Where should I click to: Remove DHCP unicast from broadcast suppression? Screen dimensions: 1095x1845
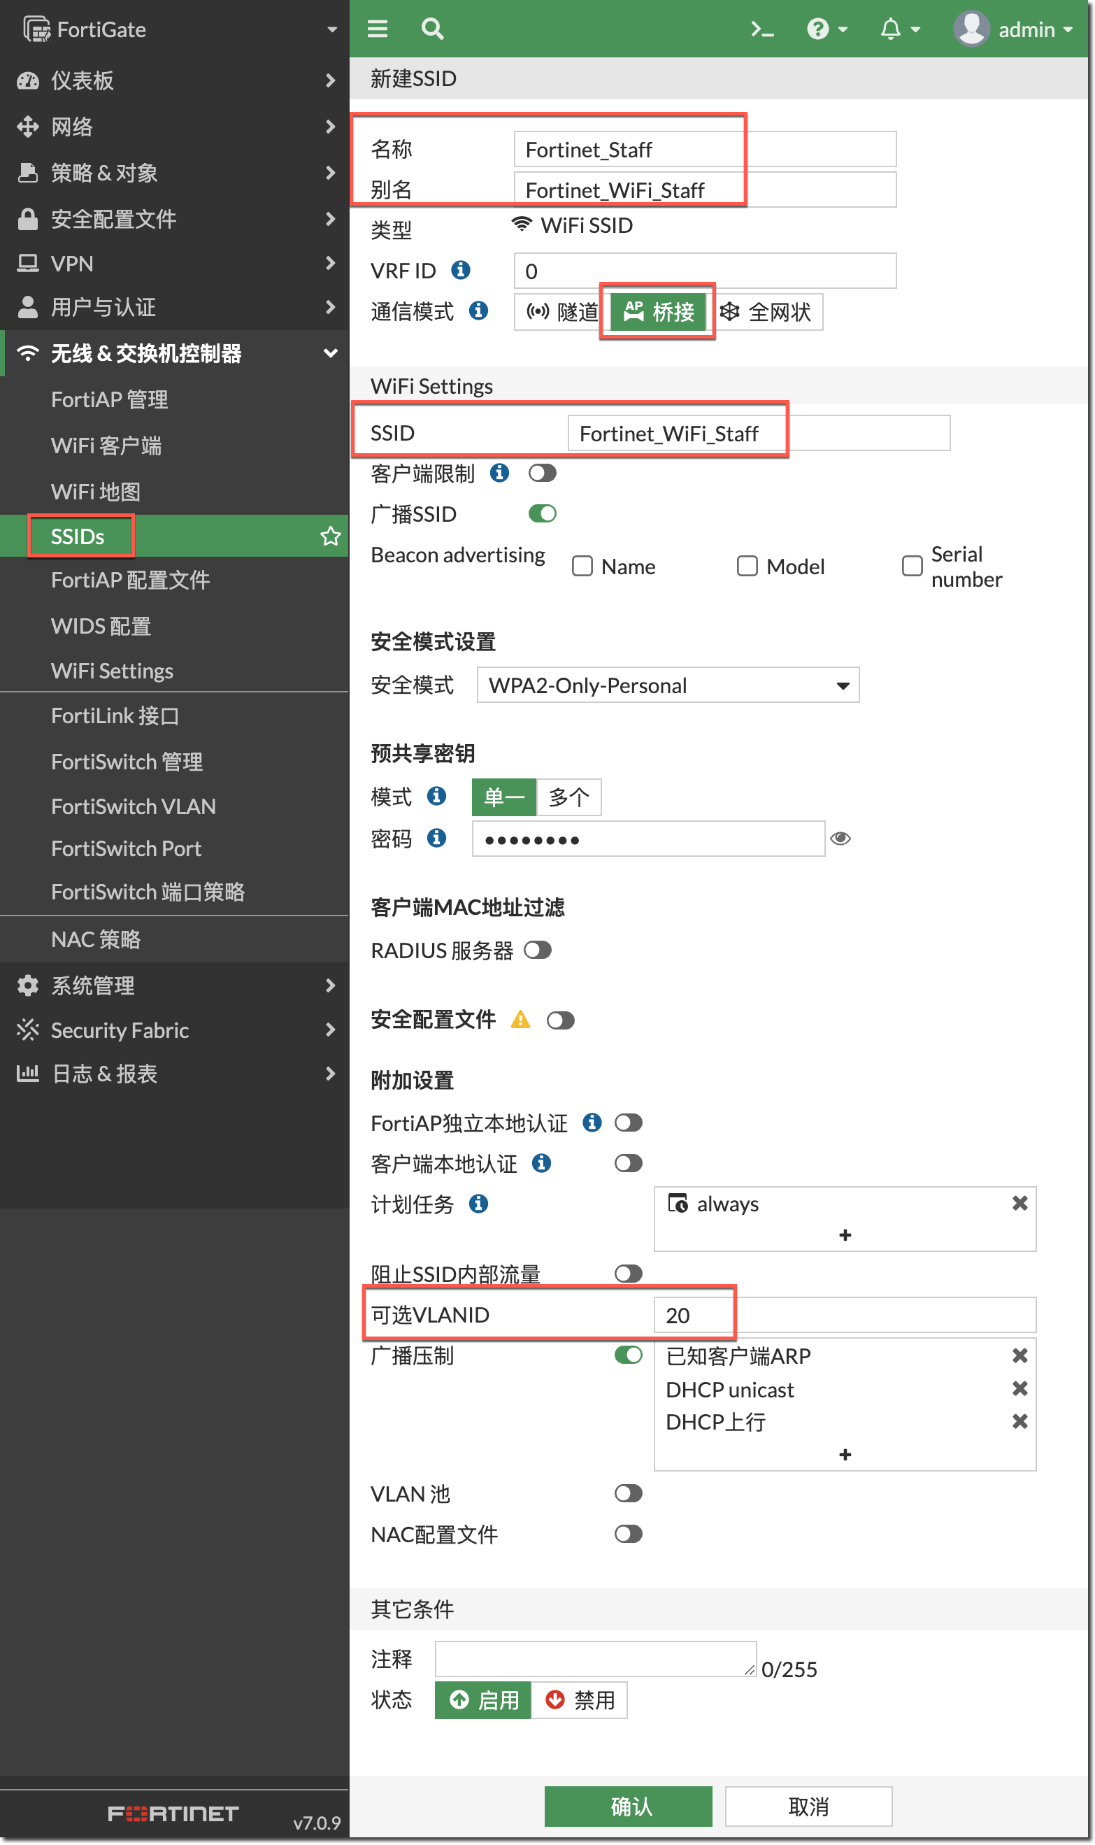point(1019,1389)
